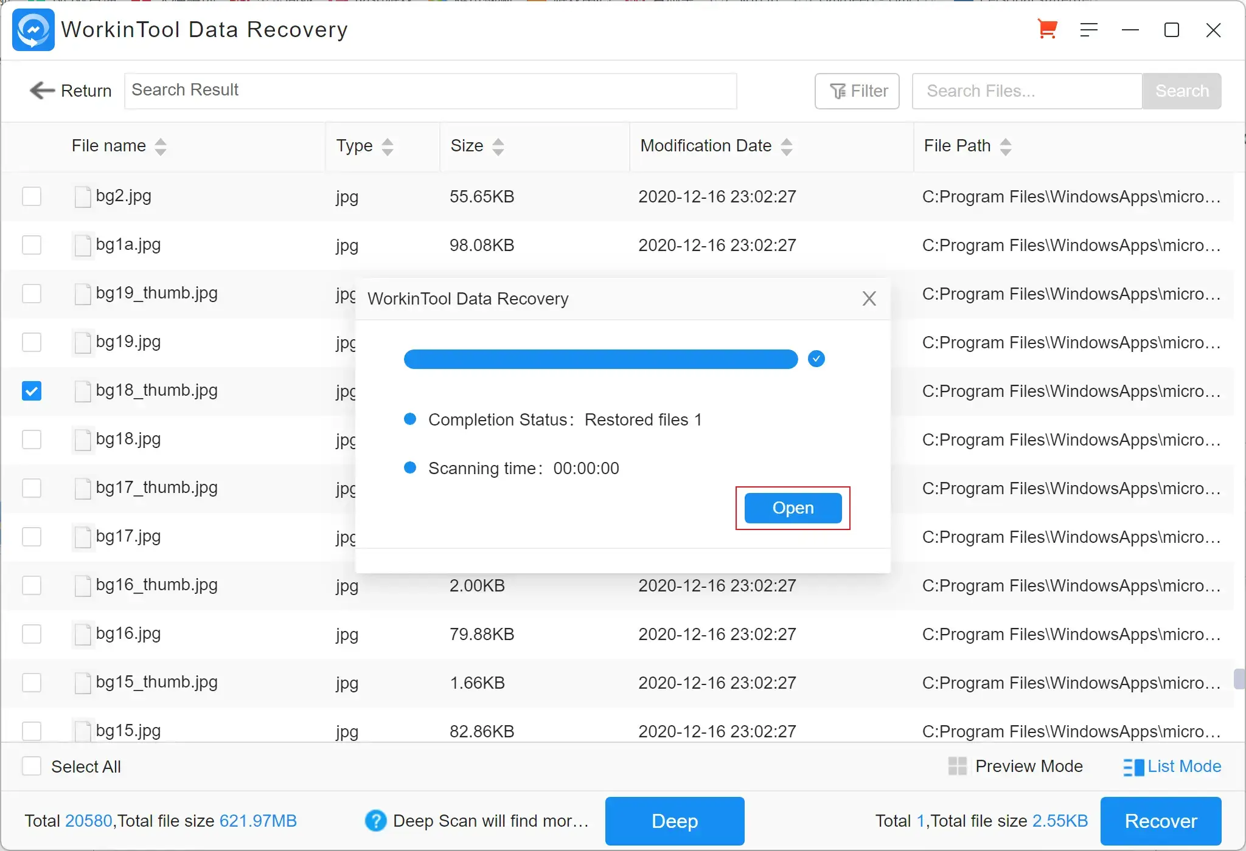Click the Filter button
The height and width of the screenshot is (851, 1246).
click(857, 91)
